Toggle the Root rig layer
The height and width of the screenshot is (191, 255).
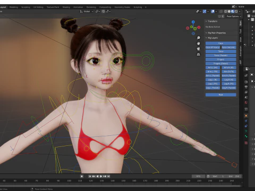221,95
